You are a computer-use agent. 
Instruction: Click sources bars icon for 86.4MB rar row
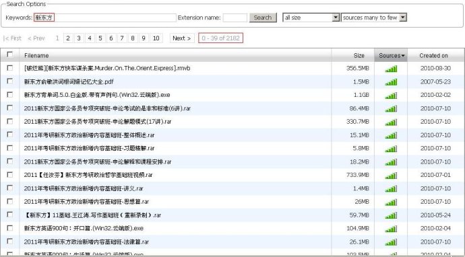[391, 109]
